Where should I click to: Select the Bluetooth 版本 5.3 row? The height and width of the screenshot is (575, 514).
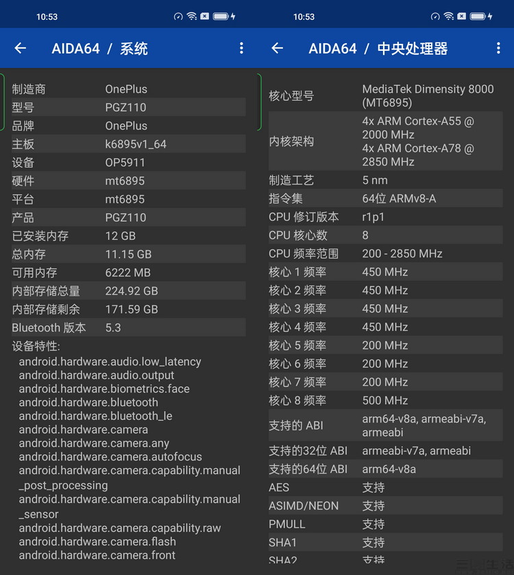129,327
